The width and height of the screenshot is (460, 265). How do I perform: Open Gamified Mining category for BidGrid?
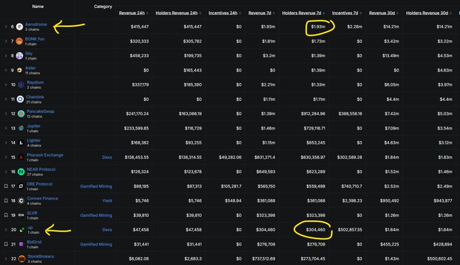coord(96,244)
